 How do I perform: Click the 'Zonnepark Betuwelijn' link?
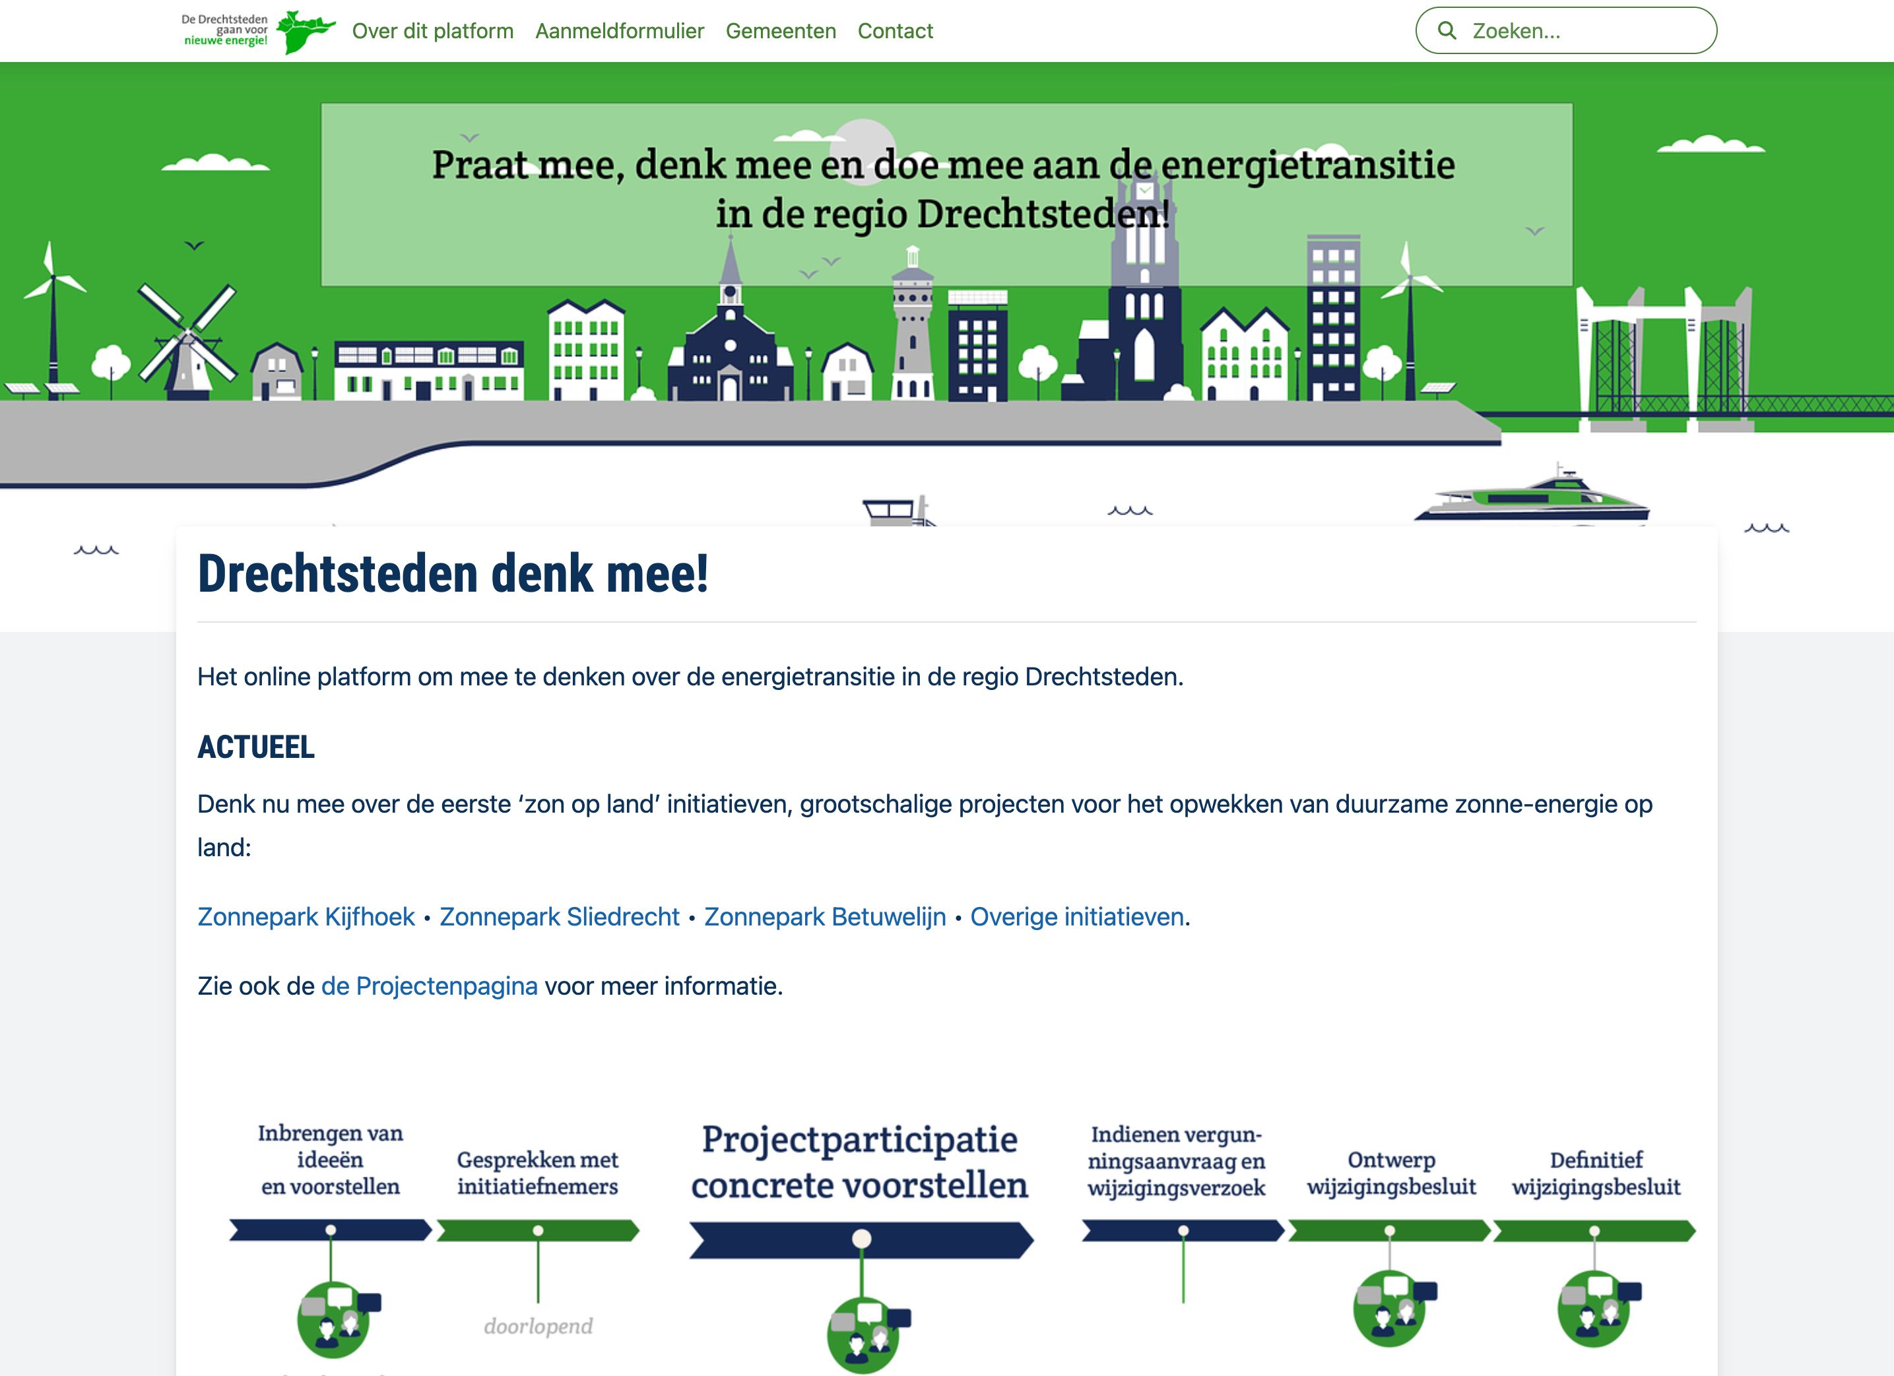click(x=824, y=917)
